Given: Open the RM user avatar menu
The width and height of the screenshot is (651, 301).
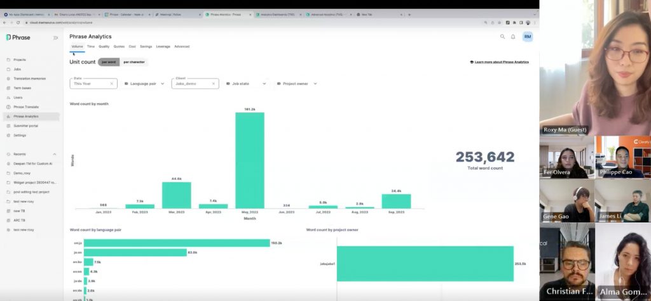Looking at the screenshot, I should point(527,37).
